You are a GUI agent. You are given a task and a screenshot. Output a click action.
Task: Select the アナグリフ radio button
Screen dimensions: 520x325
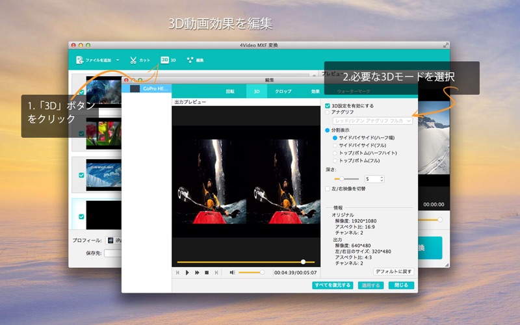(328, 112)
